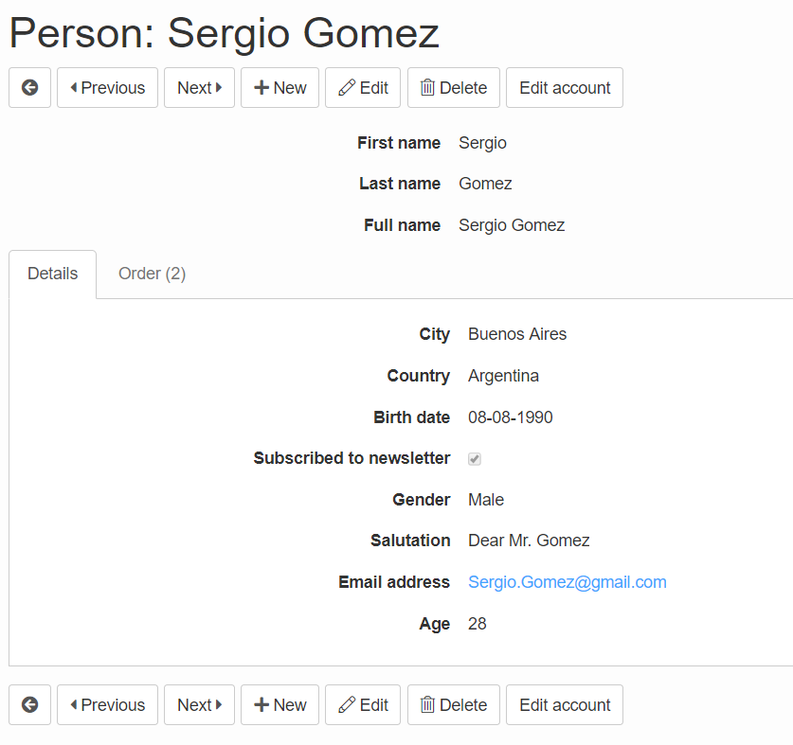
Task: Click the bottom back arrow icon
Action: point(29,704)
